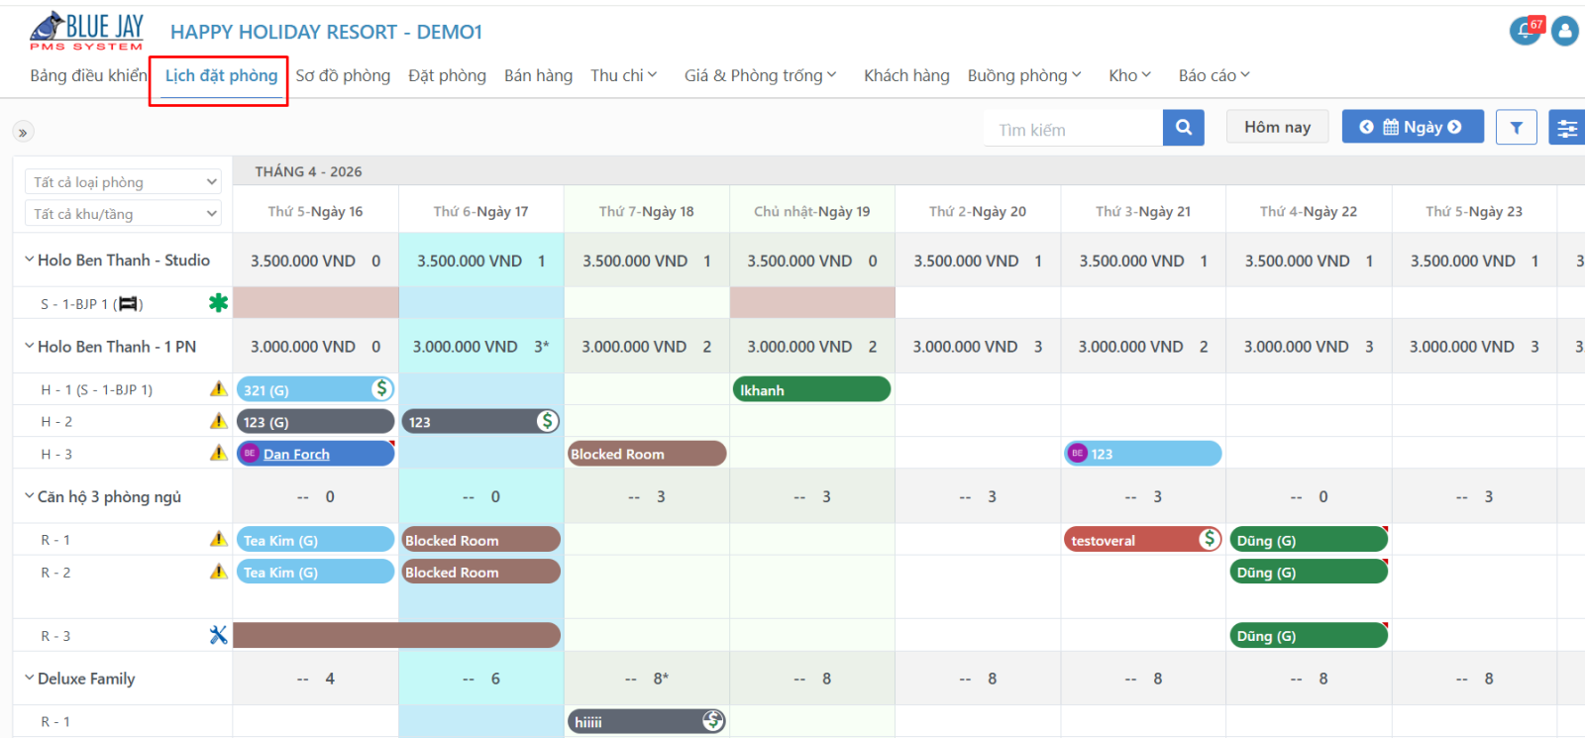Click the HAPPY HOLIDAY RESORT - DEMO1 title
The width and height of the screenshot is (1585, 738).
coord(326,32)
